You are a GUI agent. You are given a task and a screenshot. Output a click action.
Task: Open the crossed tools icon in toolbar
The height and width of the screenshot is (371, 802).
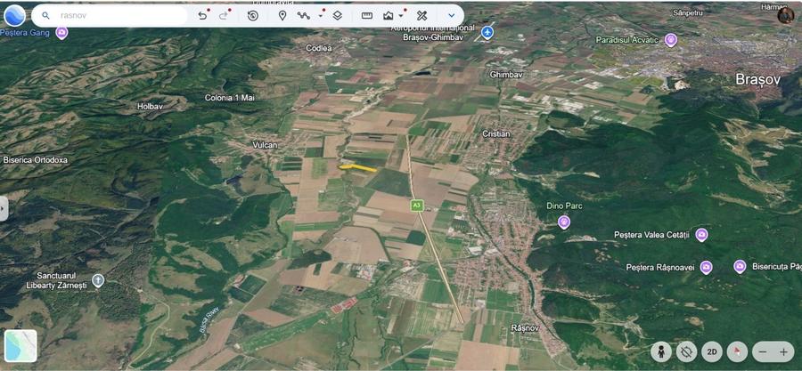tap(421, 16)
